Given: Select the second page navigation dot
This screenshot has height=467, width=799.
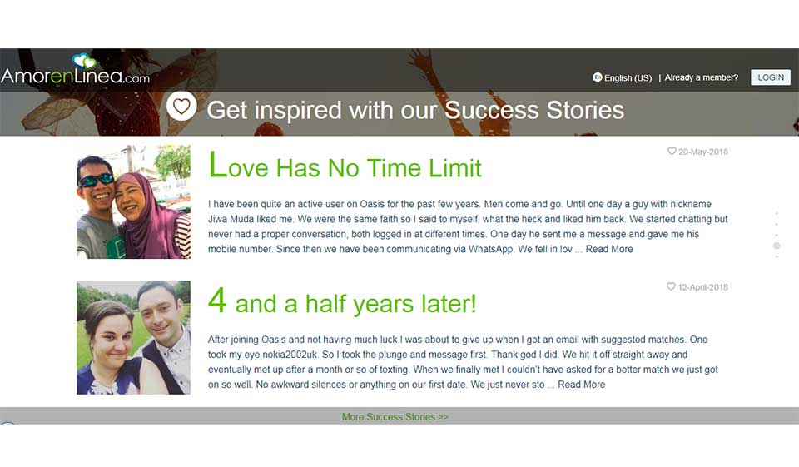Looking at the screenshot, I should pyautogui.click(x=777, y=225).
